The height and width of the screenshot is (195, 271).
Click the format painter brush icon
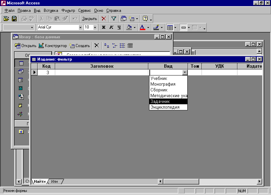pyautogui.click(x=65, y=19)
